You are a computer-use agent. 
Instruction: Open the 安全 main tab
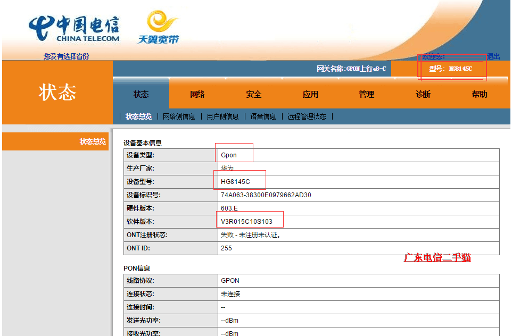coord(254,94)
